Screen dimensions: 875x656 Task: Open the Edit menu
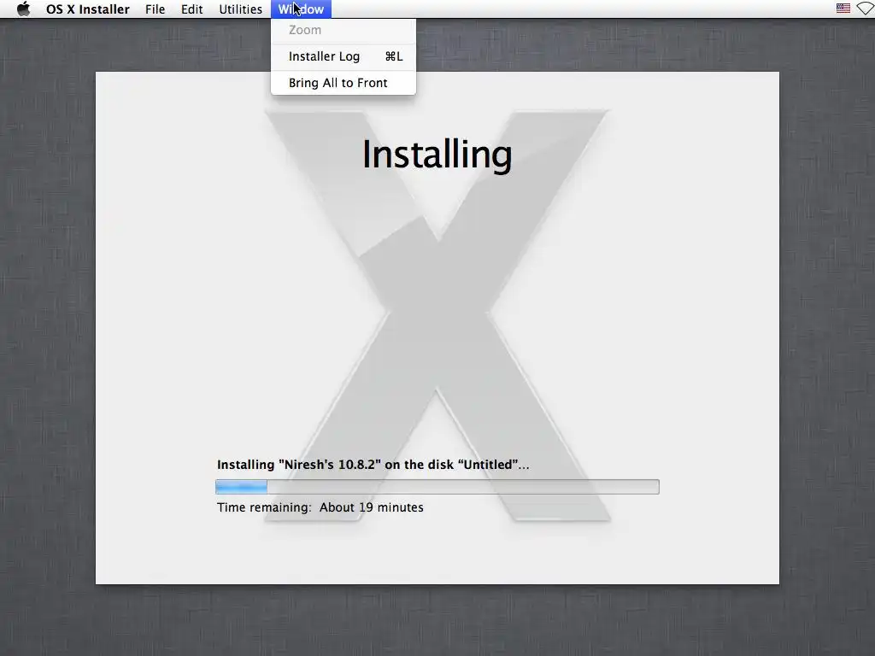pos(191,9)
